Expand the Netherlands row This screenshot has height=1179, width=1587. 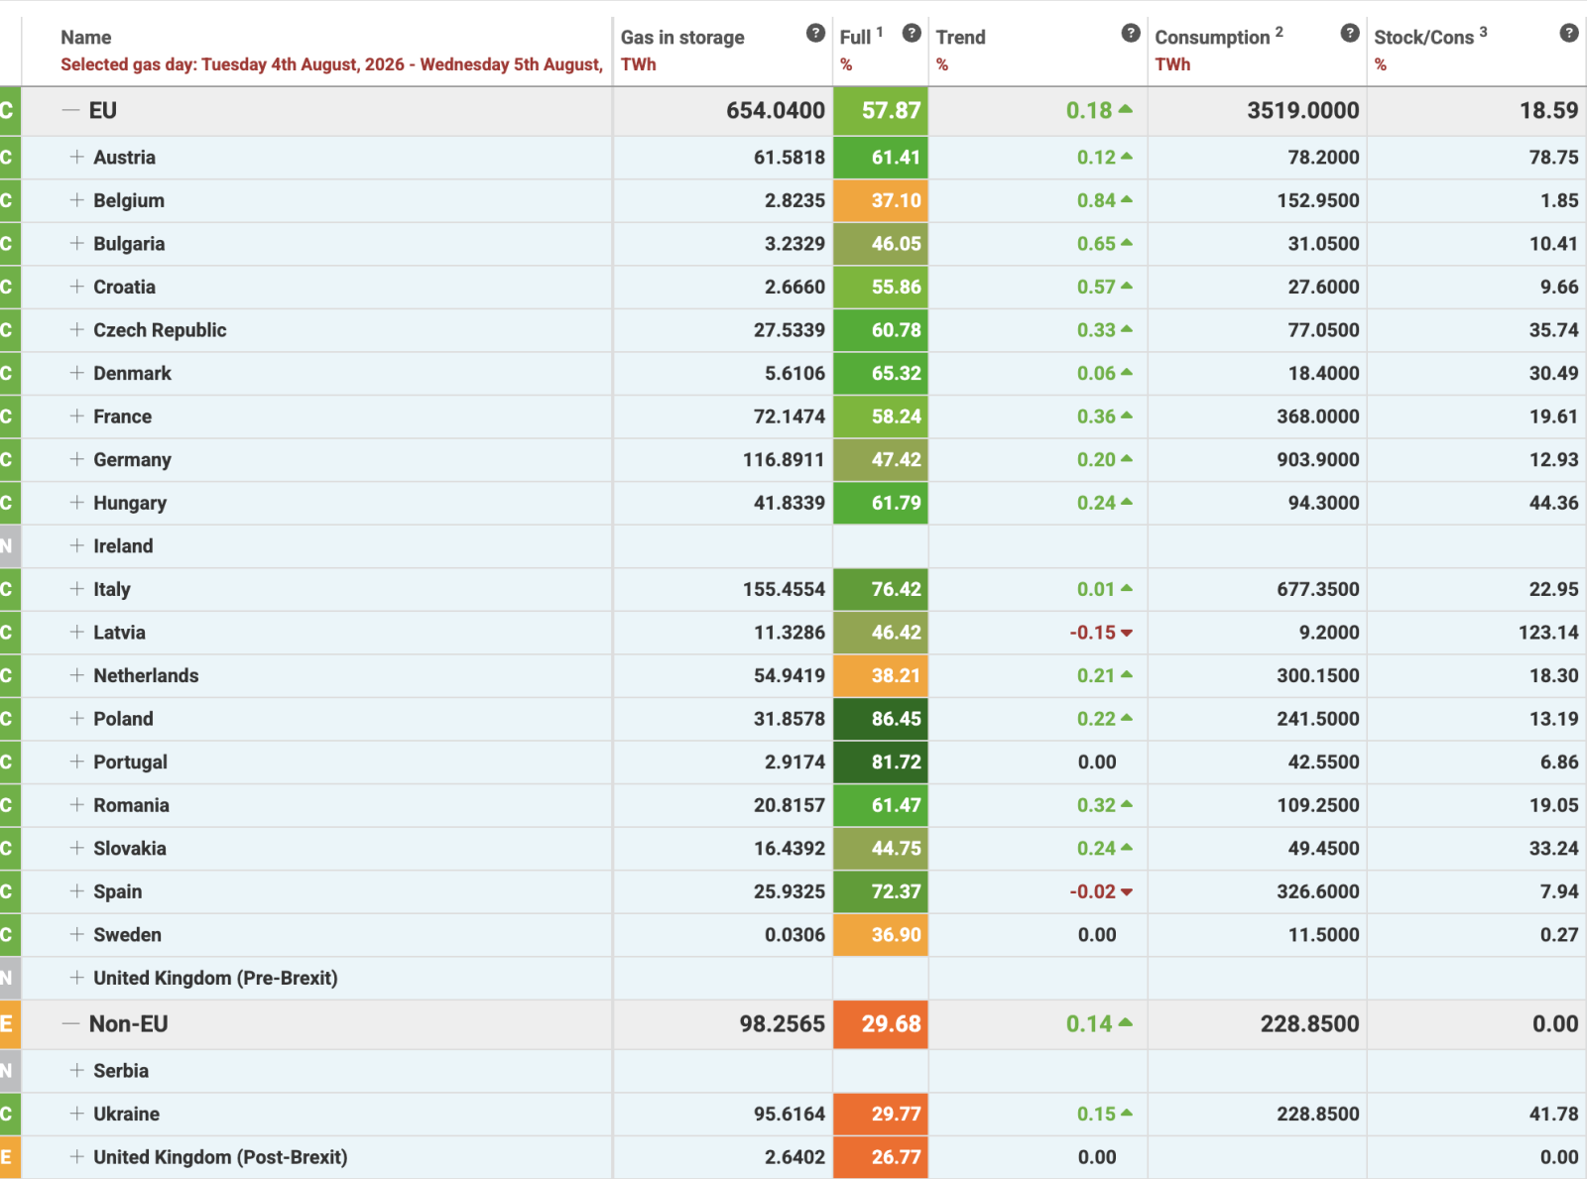[76, 675]
